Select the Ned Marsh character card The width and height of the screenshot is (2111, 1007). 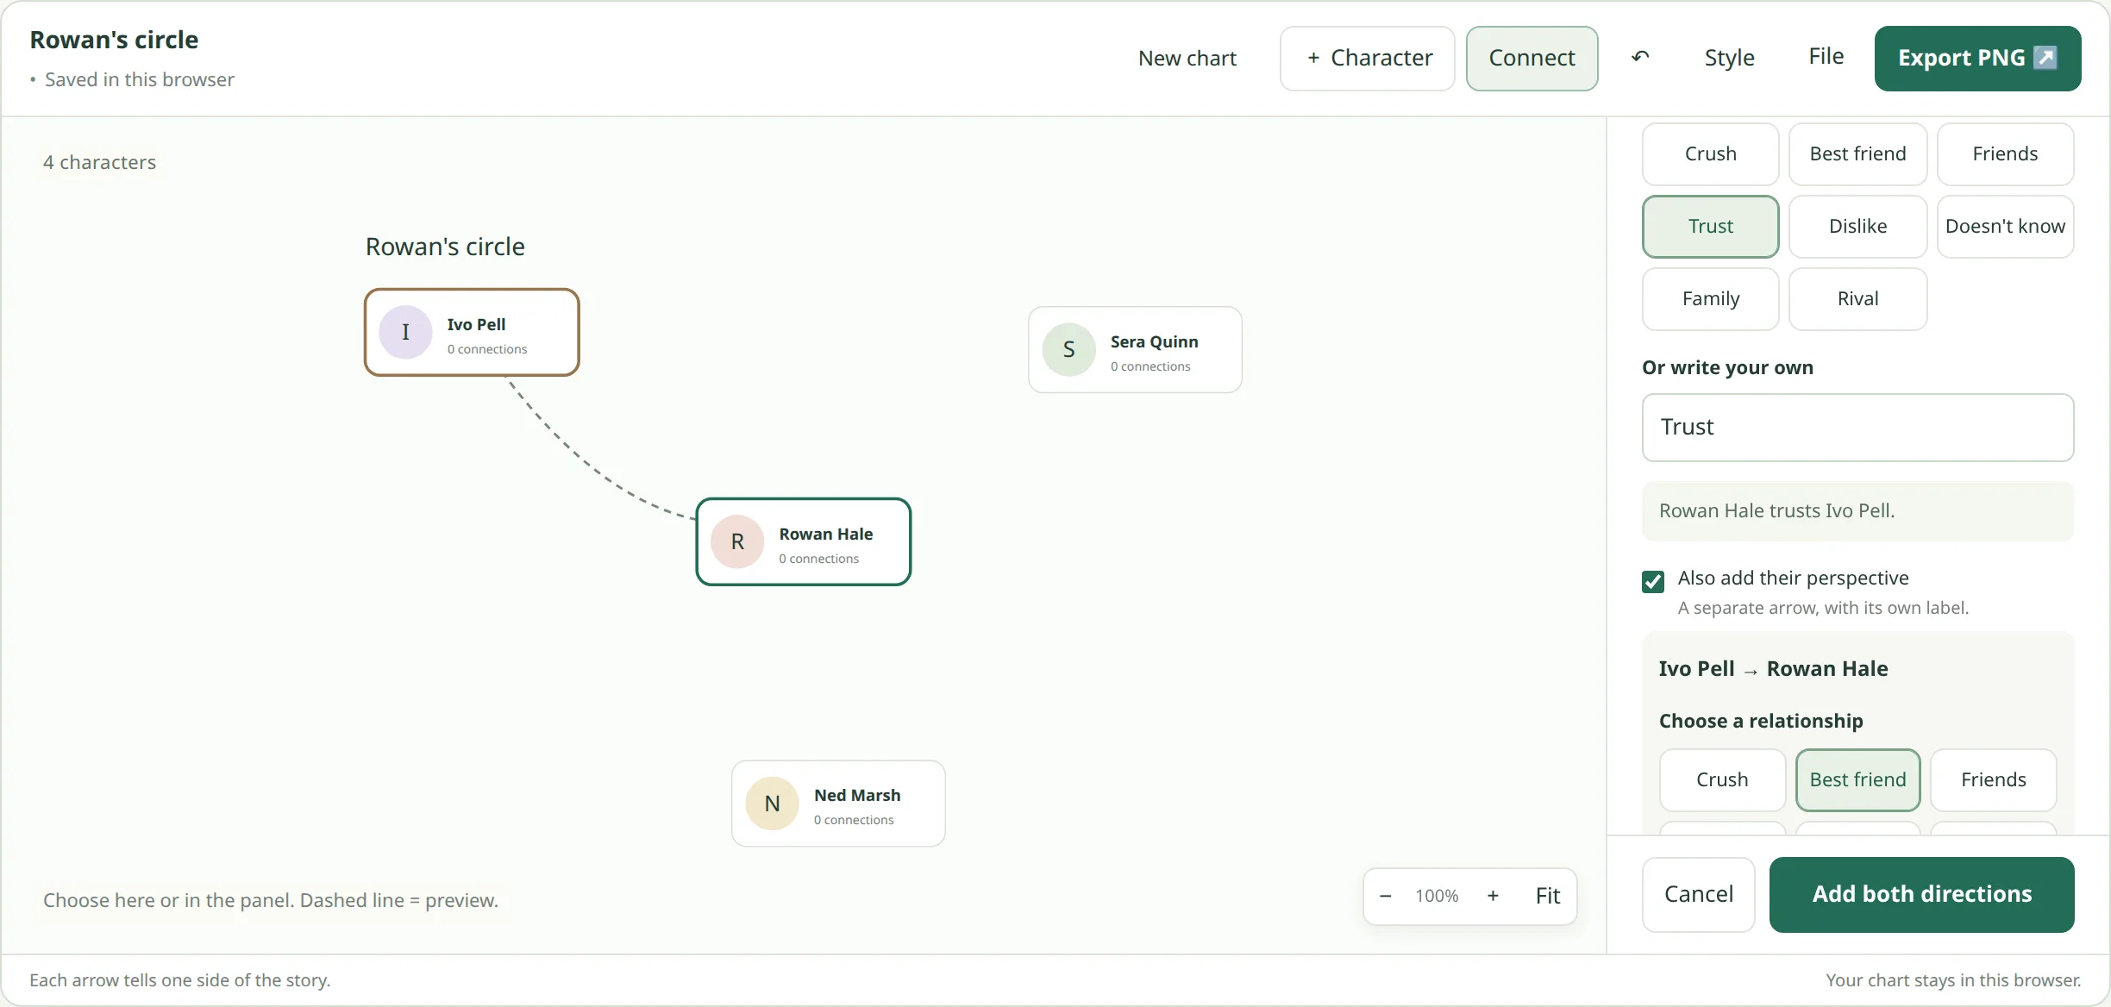click(838, 803)
